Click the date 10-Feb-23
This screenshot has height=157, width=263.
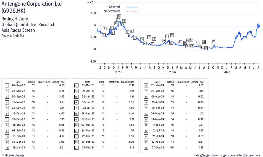[x=19, y=136]
